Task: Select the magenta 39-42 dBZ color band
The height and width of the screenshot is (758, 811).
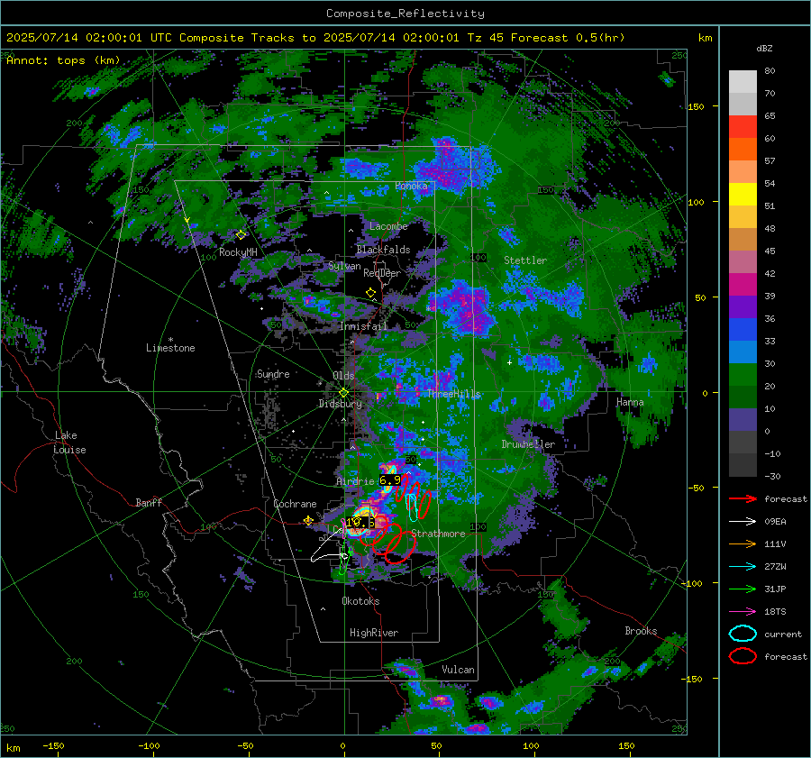Action: (x=743, y=285)
